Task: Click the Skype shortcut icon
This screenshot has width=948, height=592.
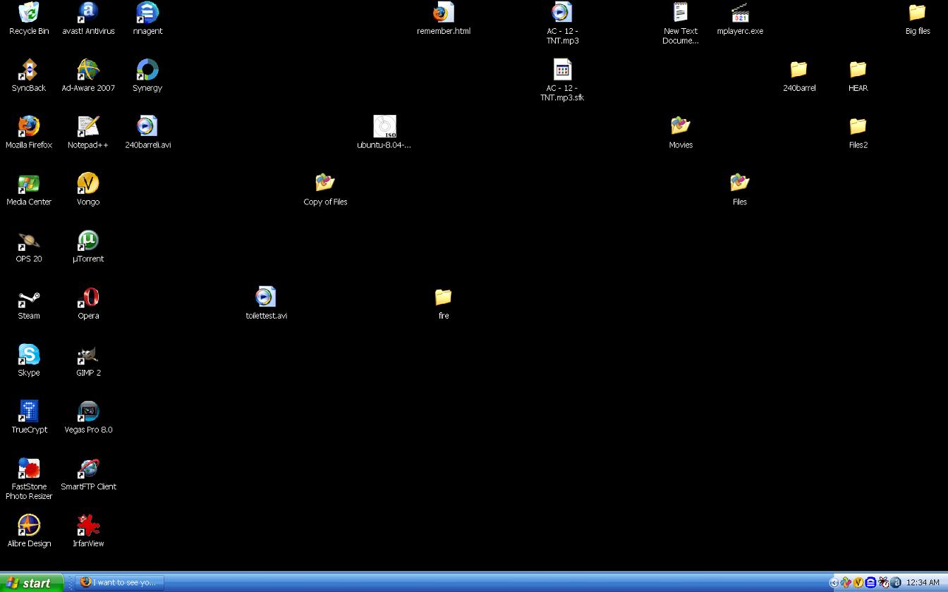Action: [x=29, y=355]
